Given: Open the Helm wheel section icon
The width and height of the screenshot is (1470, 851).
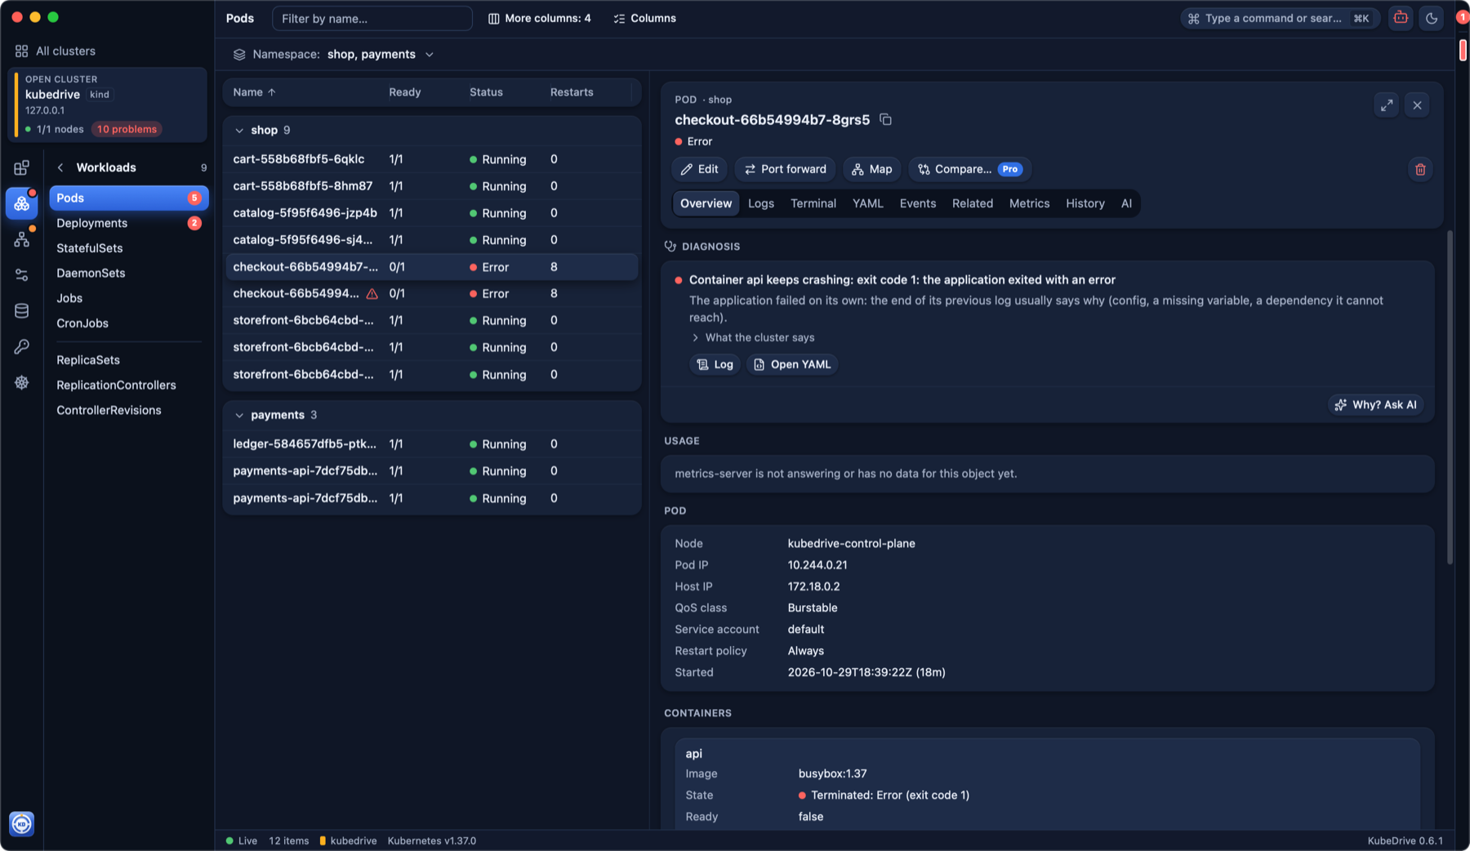Looking at the screenshot, I should (22, 382).
